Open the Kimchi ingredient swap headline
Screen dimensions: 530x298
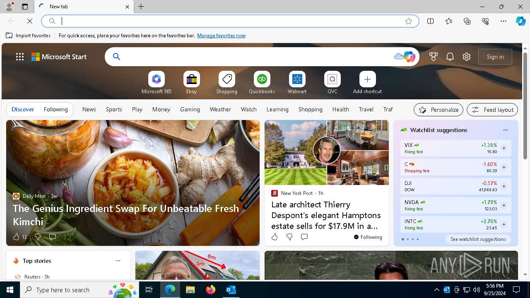point(126,215)
